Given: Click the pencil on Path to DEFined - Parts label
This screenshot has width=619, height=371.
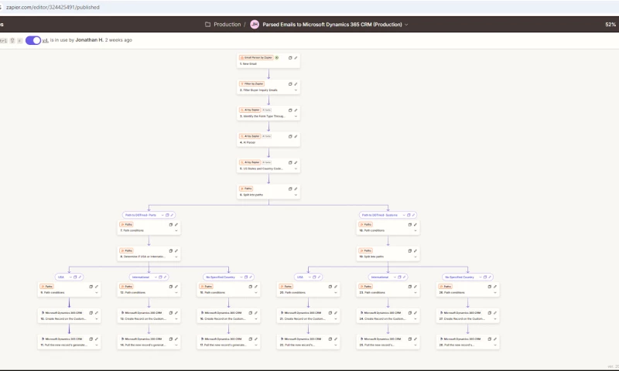Looking at the screenshot, I should click(x=172, y=216).
